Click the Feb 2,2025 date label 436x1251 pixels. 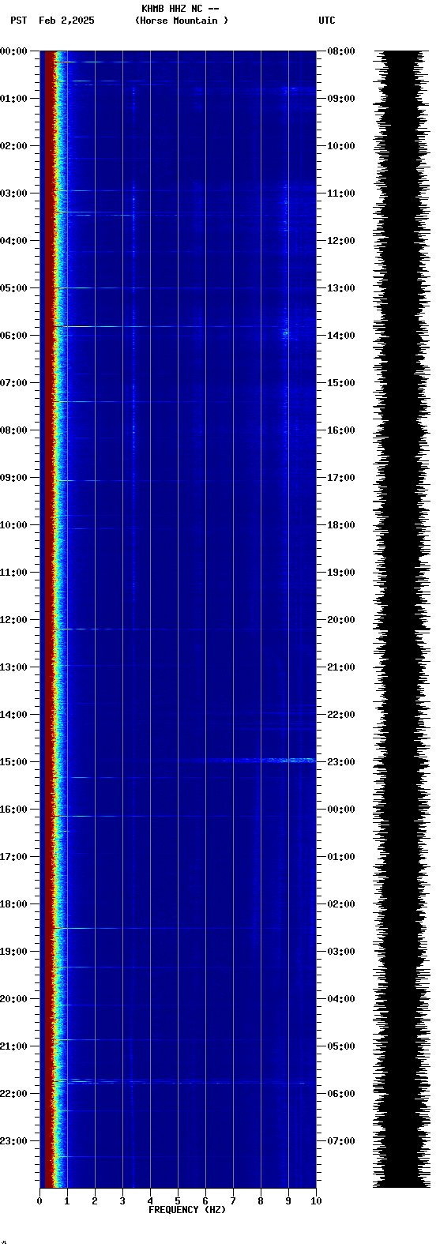[x=66, y=21]
